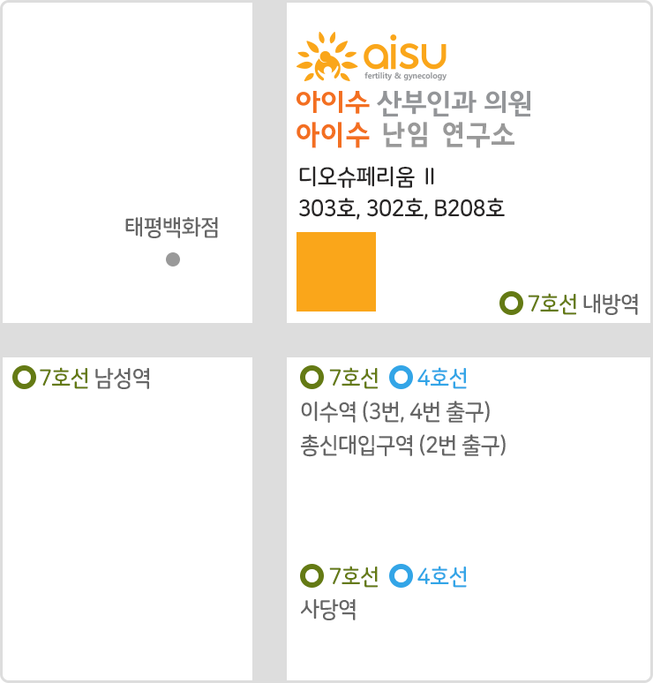Click the 아이수 산부인과 의원 title
The image size is (653, 683).
(414, 102)
